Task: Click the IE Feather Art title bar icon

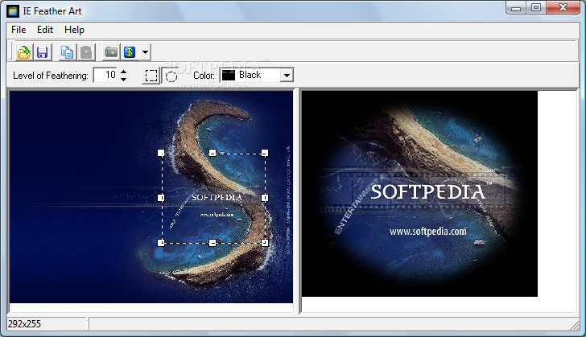Action: (13, 11)
